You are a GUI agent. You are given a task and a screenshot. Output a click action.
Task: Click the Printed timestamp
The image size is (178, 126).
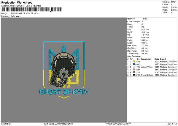pyautogui.click(x=118, y=124)
